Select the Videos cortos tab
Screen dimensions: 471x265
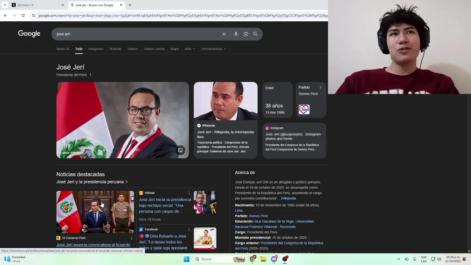(154, 49)
